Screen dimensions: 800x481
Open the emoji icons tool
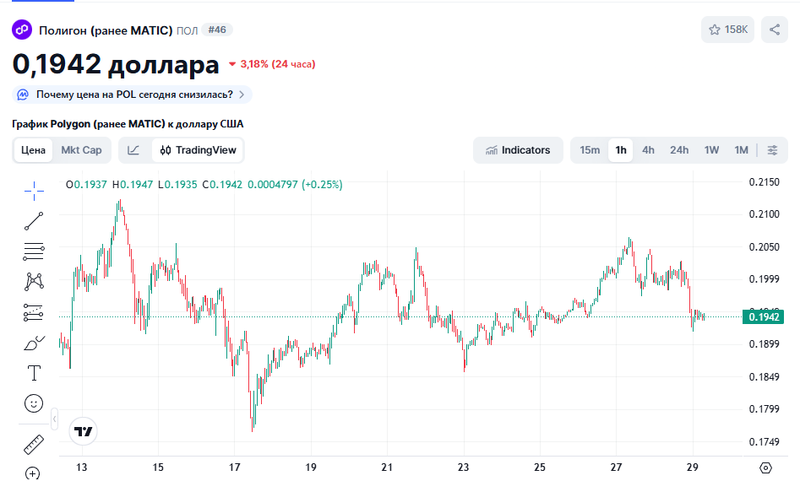coord(34,403)
